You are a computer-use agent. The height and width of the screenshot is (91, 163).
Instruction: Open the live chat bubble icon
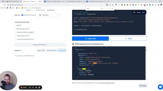click(160, 87)
